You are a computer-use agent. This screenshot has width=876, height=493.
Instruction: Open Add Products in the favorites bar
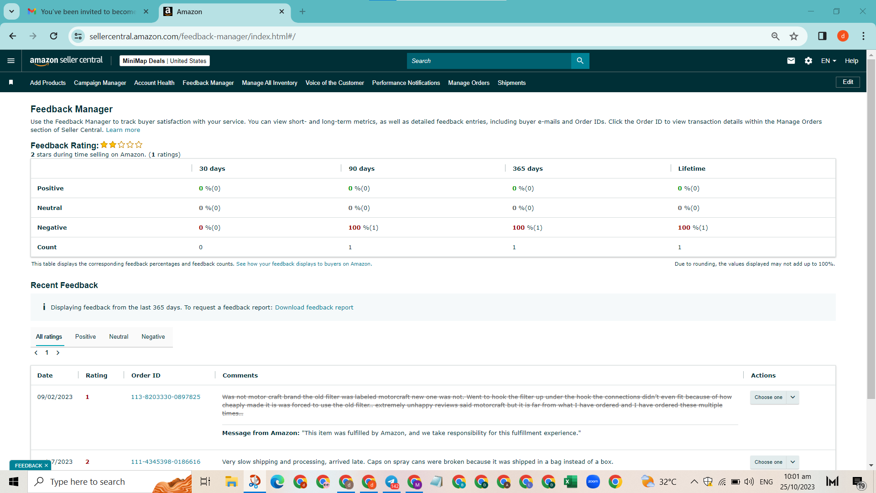point(48,83)
